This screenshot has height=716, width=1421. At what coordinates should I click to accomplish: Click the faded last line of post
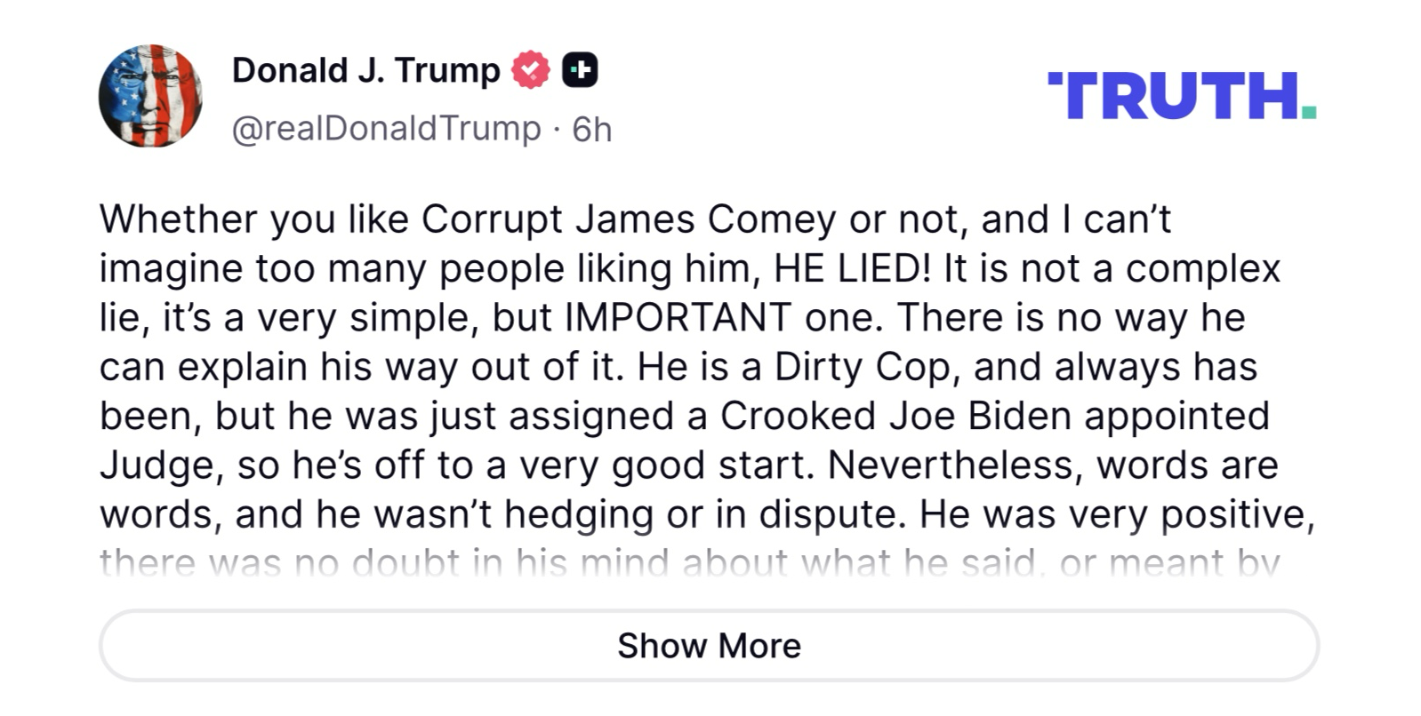tap(689, 562)
